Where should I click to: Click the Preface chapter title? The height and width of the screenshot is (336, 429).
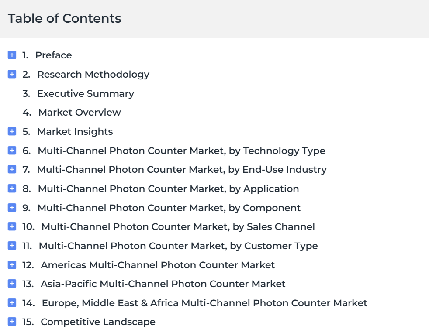point(54,55)
